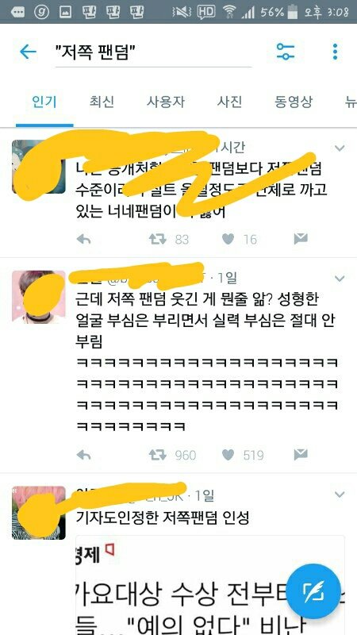Like the tweet with 519 likes

[x=228, y=455]
